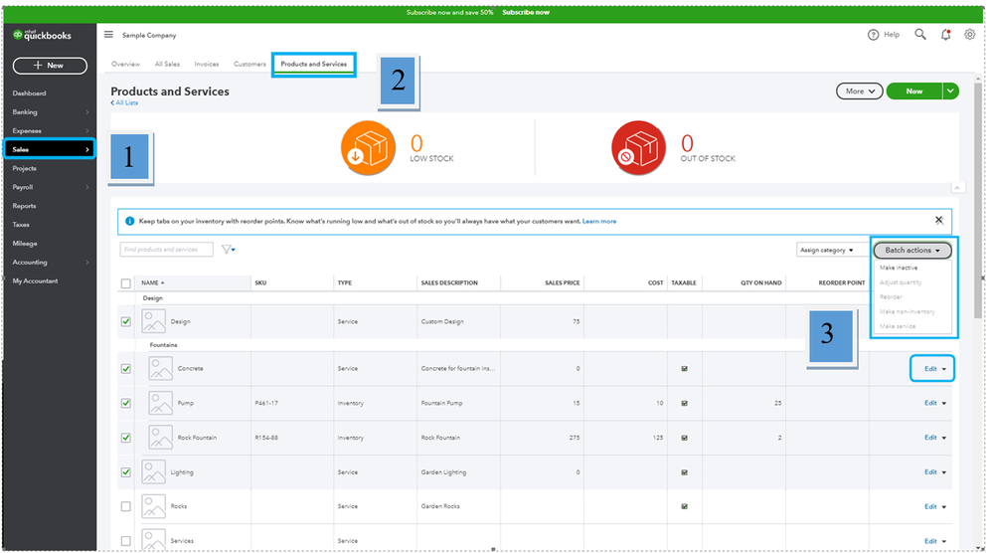The width and height of the screenshot is (992, 553).
Task: Open the Assign category dropdown
Action: [827, 251]
